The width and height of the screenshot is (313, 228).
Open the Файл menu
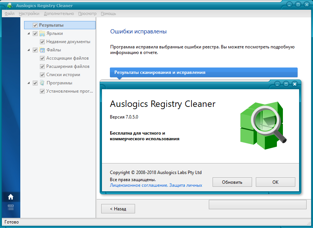(x=9, y=13)
